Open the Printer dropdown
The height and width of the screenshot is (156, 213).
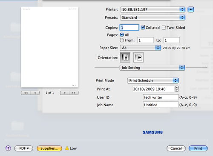click(153, 9)
